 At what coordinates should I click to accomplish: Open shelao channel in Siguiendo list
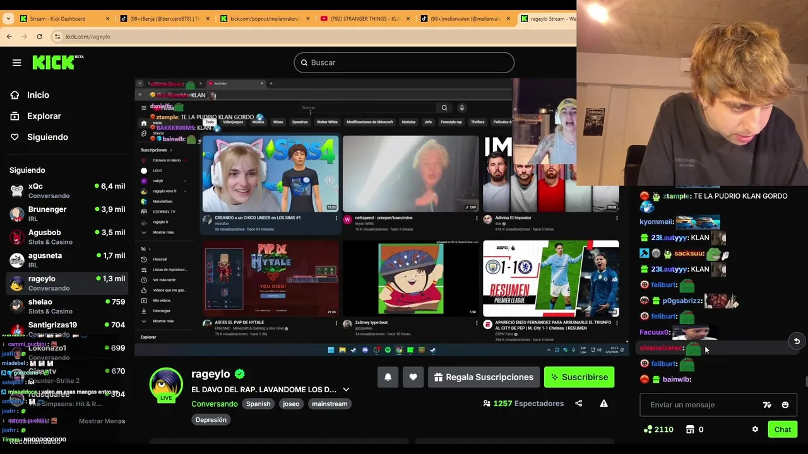[67, 306]
